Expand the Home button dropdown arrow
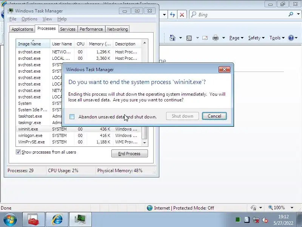 tap(180, 38)
